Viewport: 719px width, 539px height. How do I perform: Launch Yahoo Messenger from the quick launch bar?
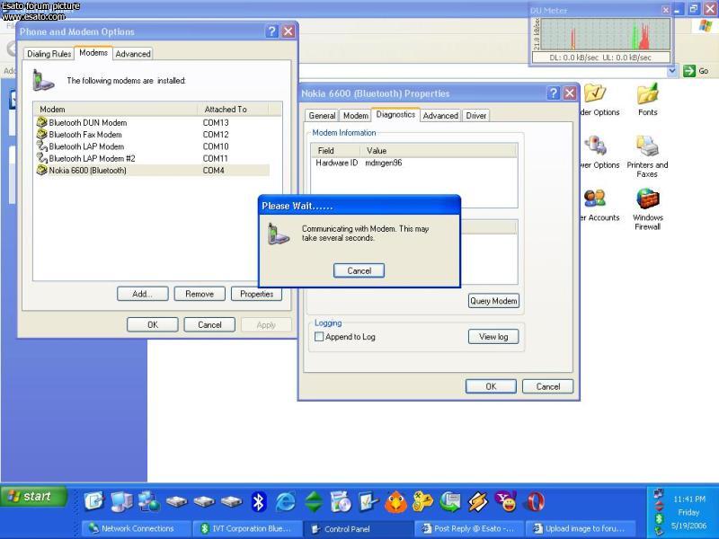click(506, 501)
